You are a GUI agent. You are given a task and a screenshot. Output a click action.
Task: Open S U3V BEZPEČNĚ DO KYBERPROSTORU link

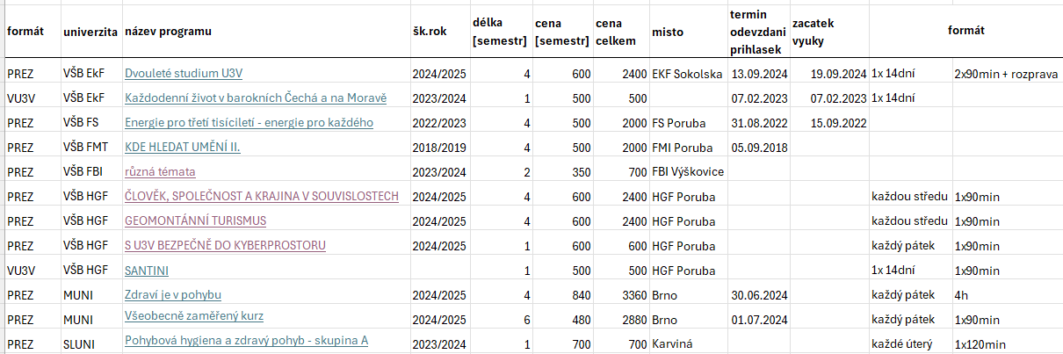click(225, 246)
